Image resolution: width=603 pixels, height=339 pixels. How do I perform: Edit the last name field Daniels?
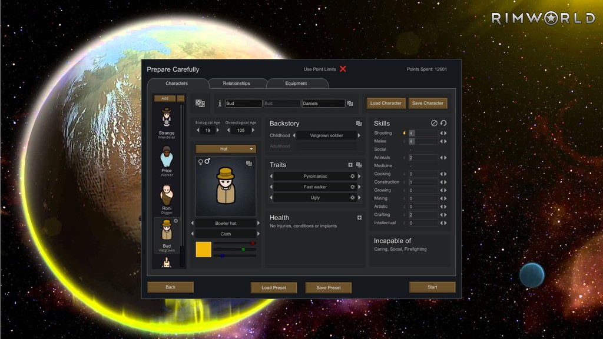pos(323,104)
